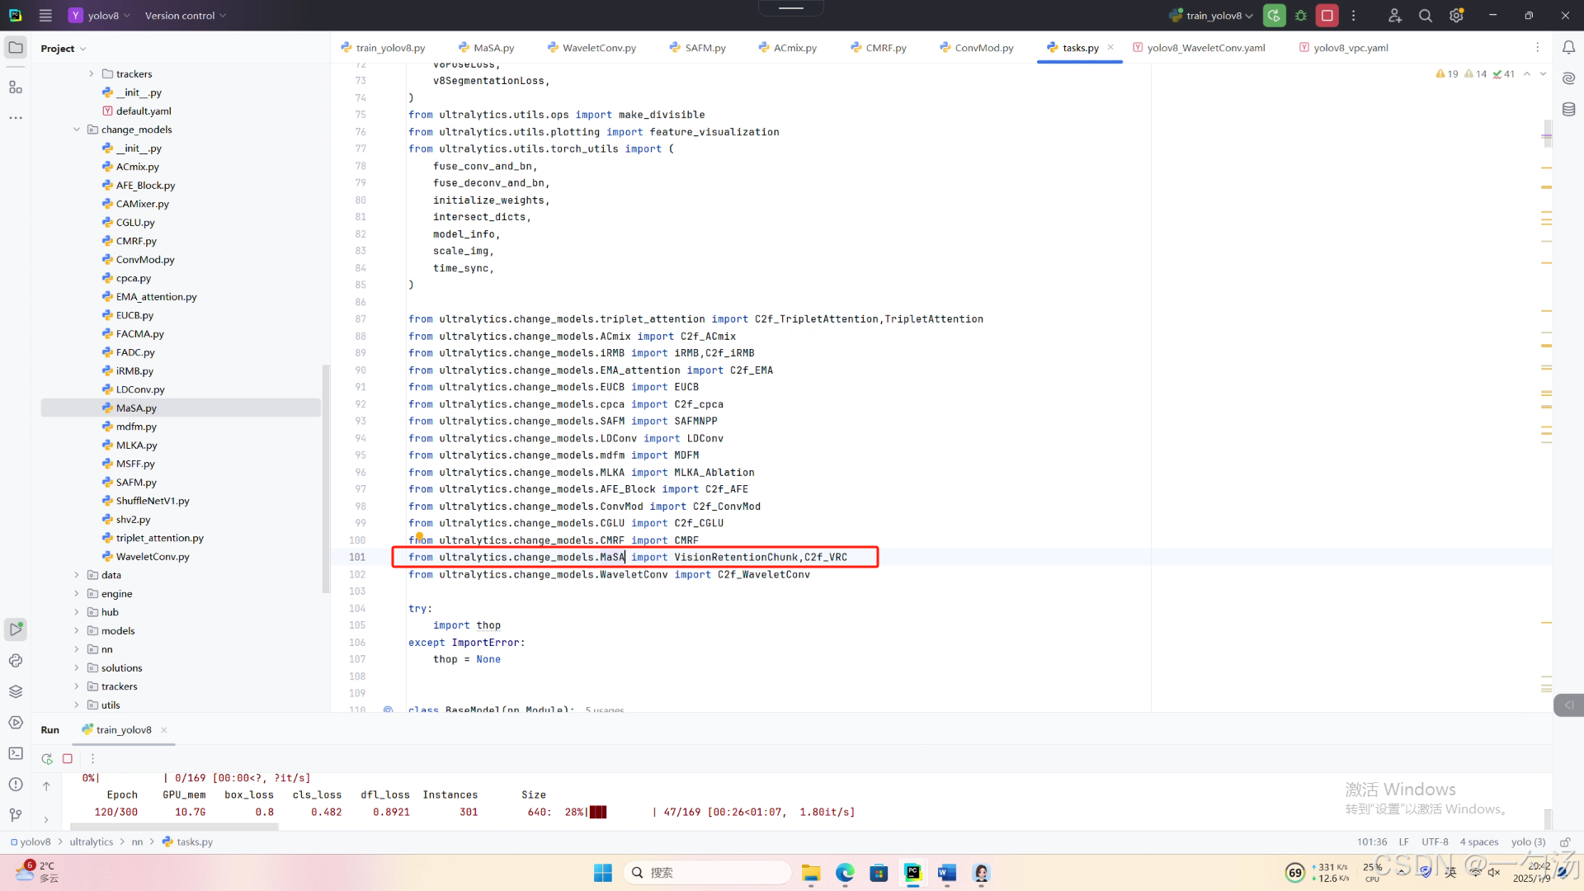
Task: Stop the running process with red square
Action: pyautogui.click(x=1327, y=16)
